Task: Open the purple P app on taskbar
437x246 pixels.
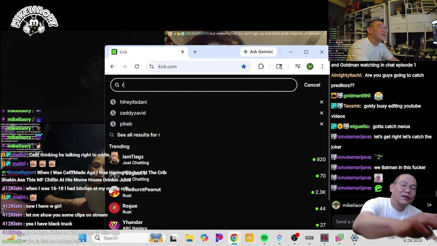Action: pyautogui.click(x=219, y=238)
